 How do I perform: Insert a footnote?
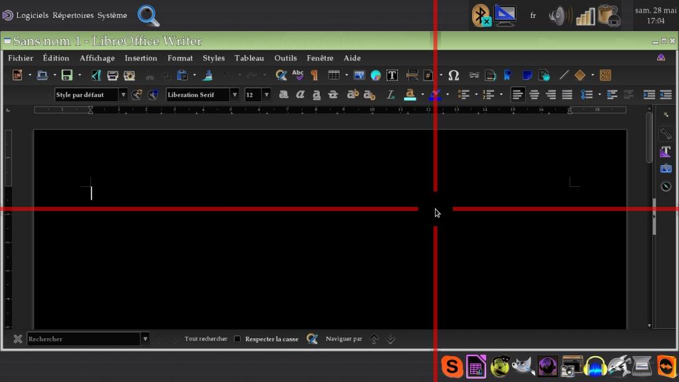tap(491, 76)
